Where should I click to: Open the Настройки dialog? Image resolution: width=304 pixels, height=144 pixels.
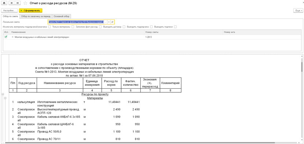pos(9,11)
